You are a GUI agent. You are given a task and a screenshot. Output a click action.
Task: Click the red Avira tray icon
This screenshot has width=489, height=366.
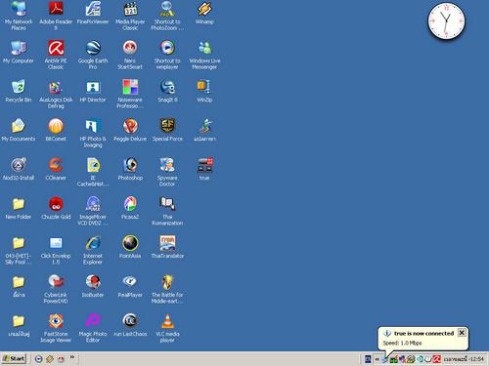click(x=437, y=359)
